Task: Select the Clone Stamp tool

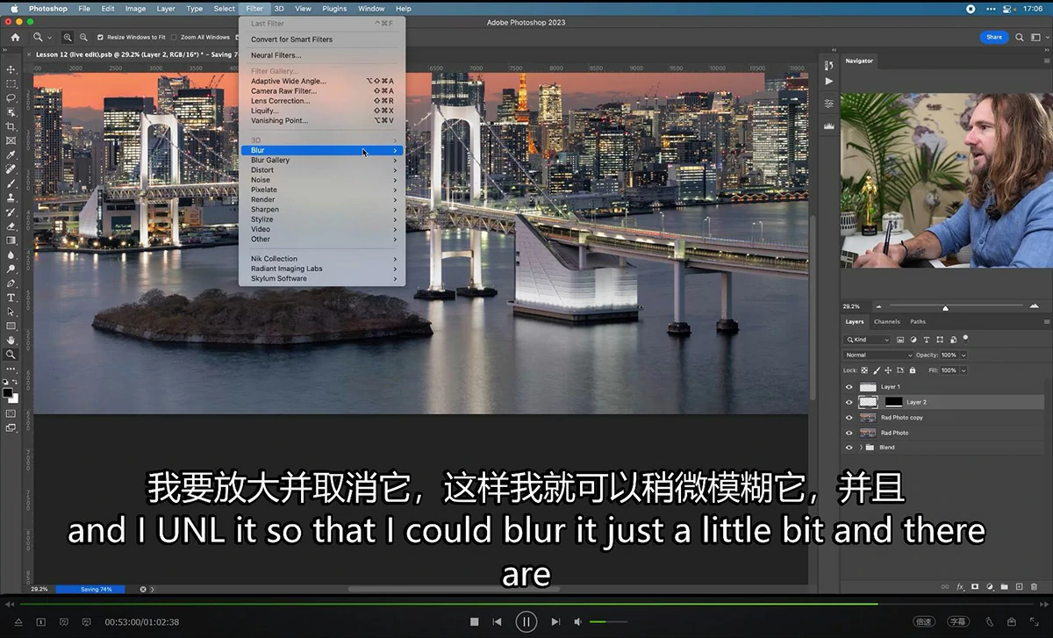Action: (11, 197)
